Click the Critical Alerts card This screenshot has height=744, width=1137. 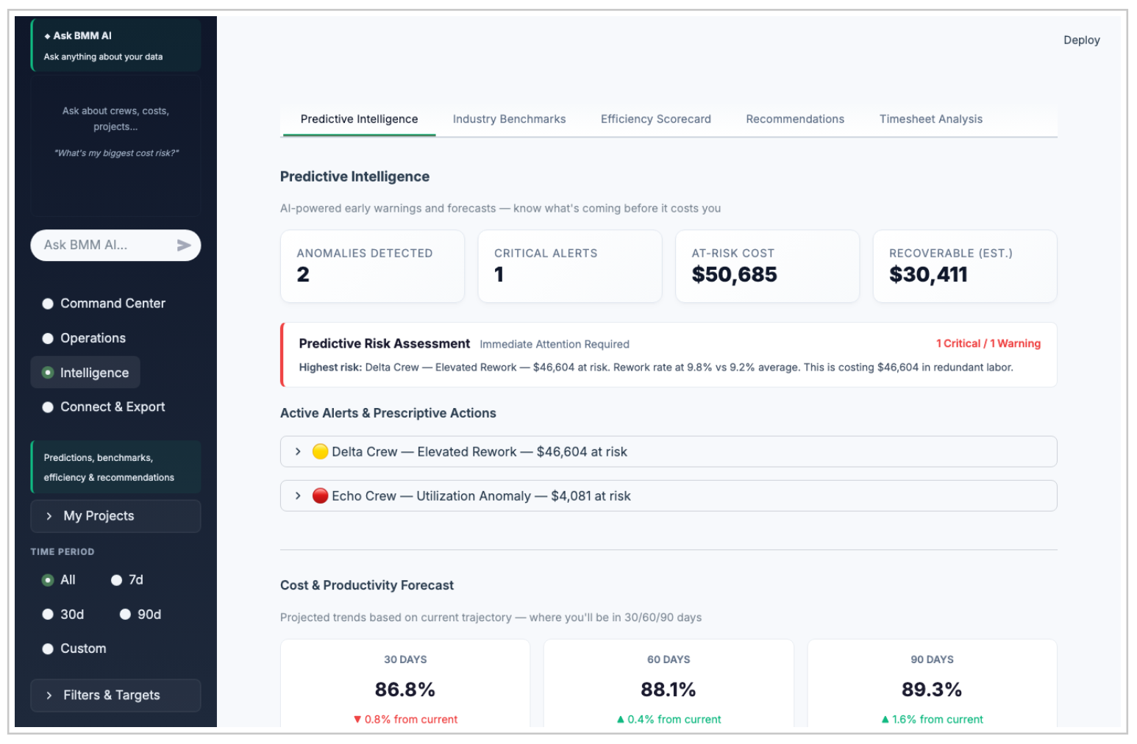click(x=570, y=266)
